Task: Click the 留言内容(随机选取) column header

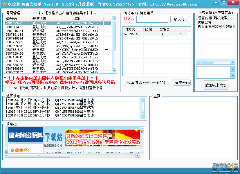Action: [216, 18]
